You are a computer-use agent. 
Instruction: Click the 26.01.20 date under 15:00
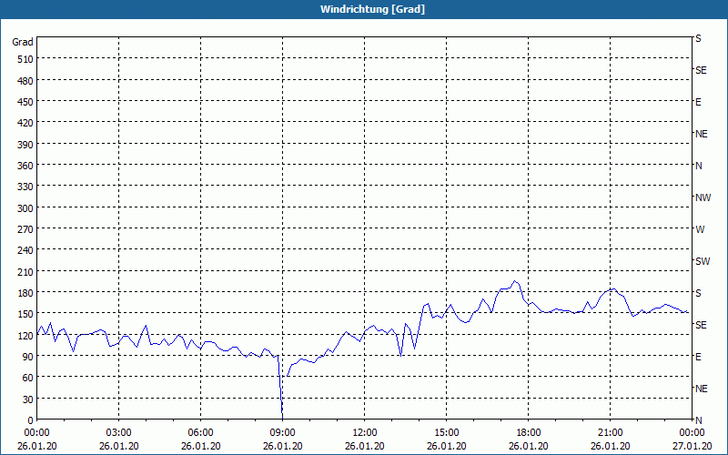pyautogui.click(x=447, y=446)
